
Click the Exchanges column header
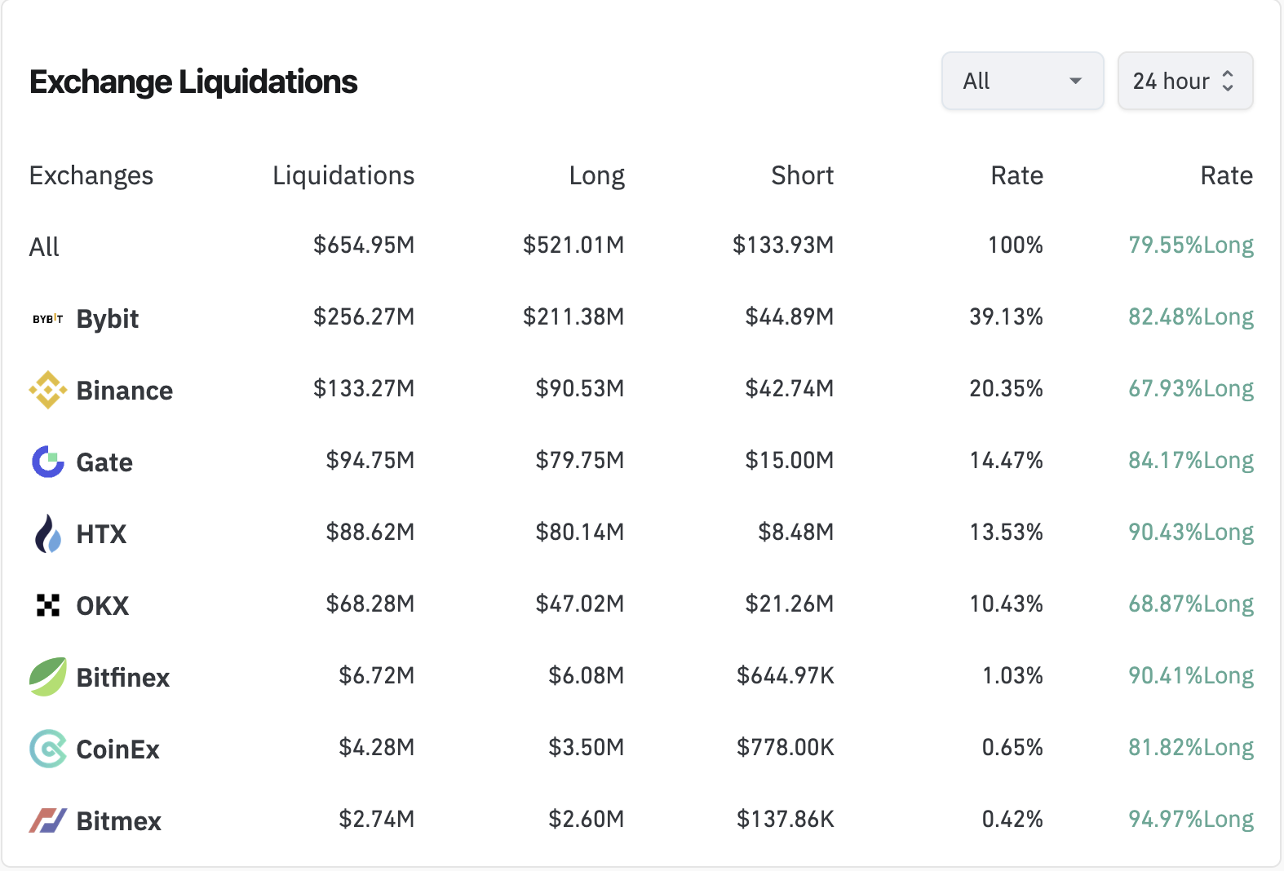(91, 176)
